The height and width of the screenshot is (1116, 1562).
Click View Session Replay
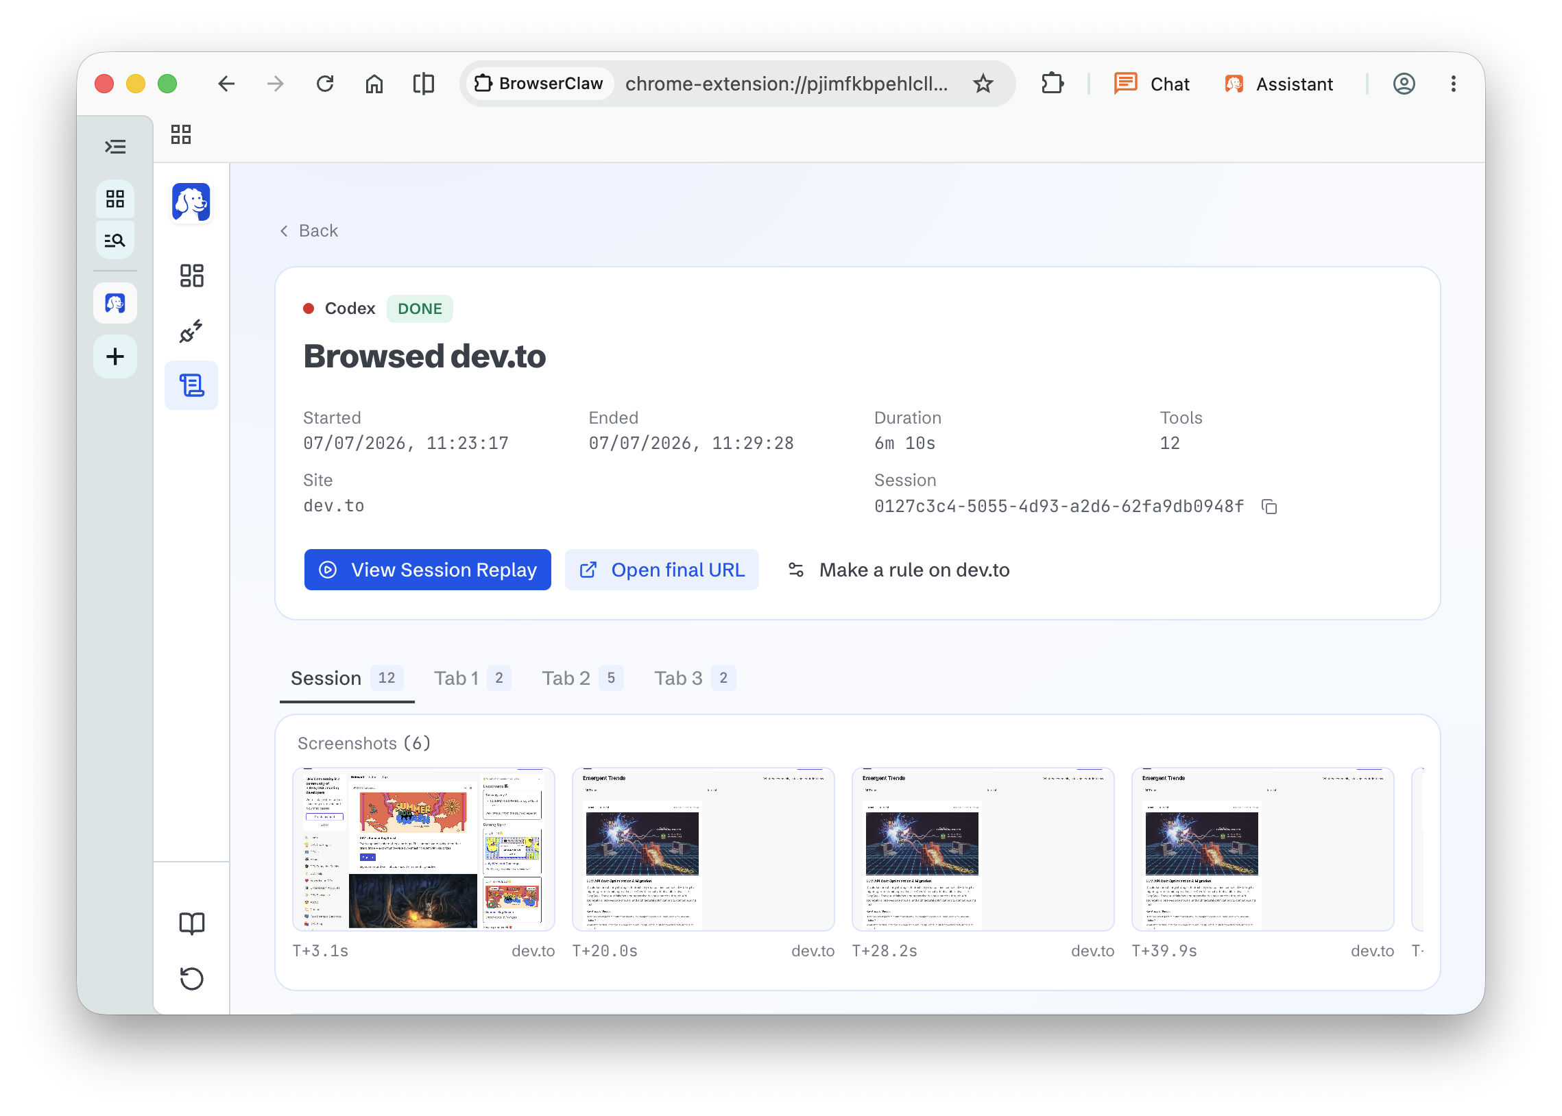click(x=427, y=570)
